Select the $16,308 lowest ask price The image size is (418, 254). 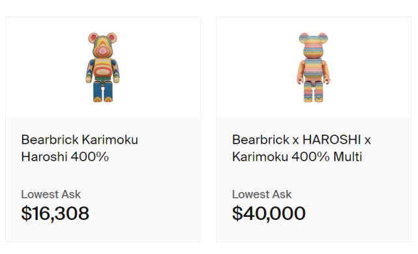tap(55, 213)
